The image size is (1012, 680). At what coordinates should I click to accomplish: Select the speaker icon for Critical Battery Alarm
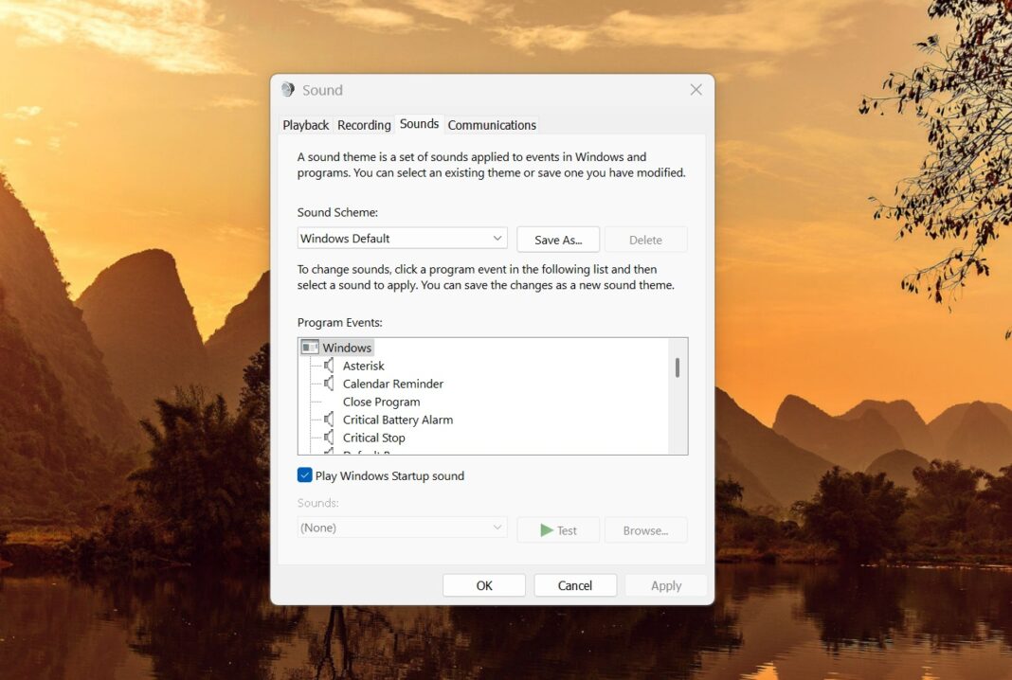[329, 420]
